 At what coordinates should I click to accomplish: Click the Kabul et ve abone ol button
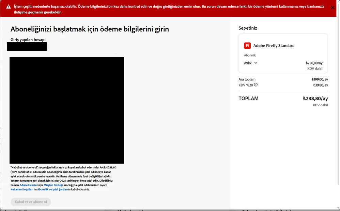click(x=31, y=202)
